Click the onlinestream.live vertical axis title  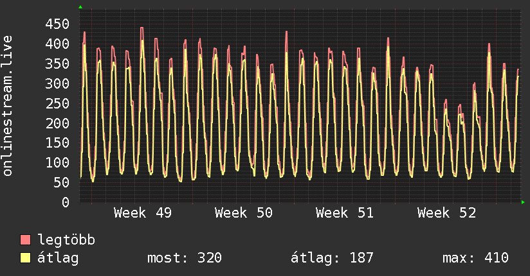(x=8, y=106)
